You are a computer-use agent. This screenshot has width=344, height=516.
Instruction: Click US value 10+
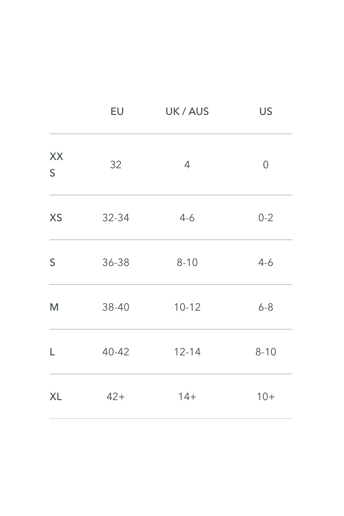[266, 397]
